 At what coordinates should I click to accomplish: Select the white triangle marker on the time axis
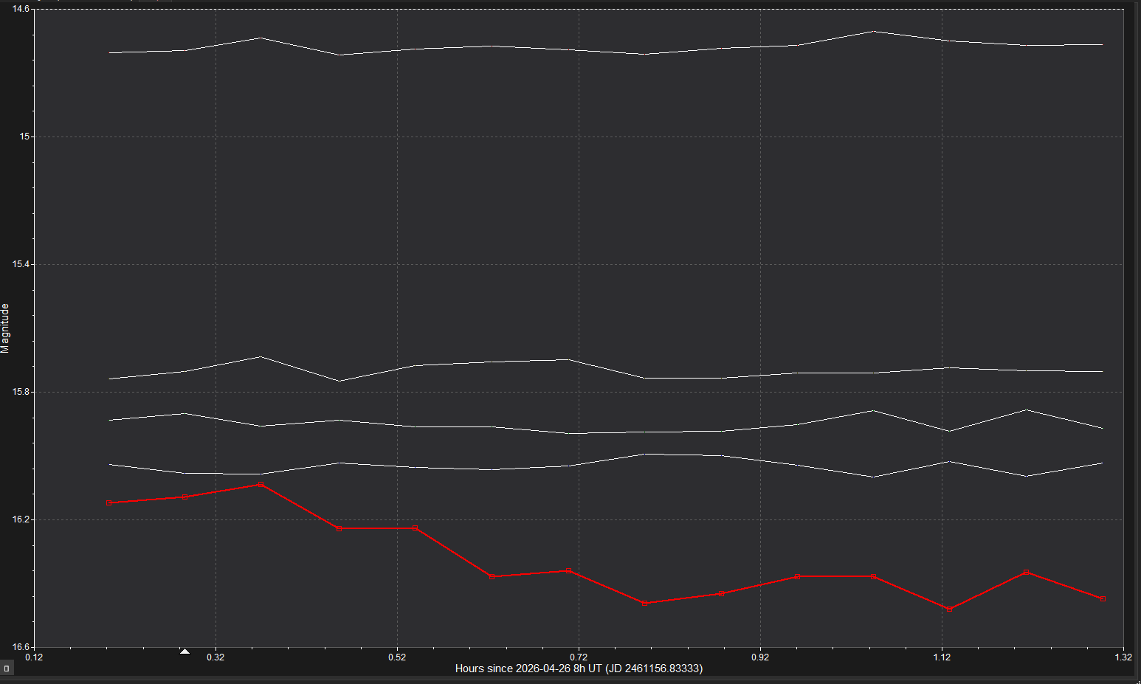click(185, 652)
